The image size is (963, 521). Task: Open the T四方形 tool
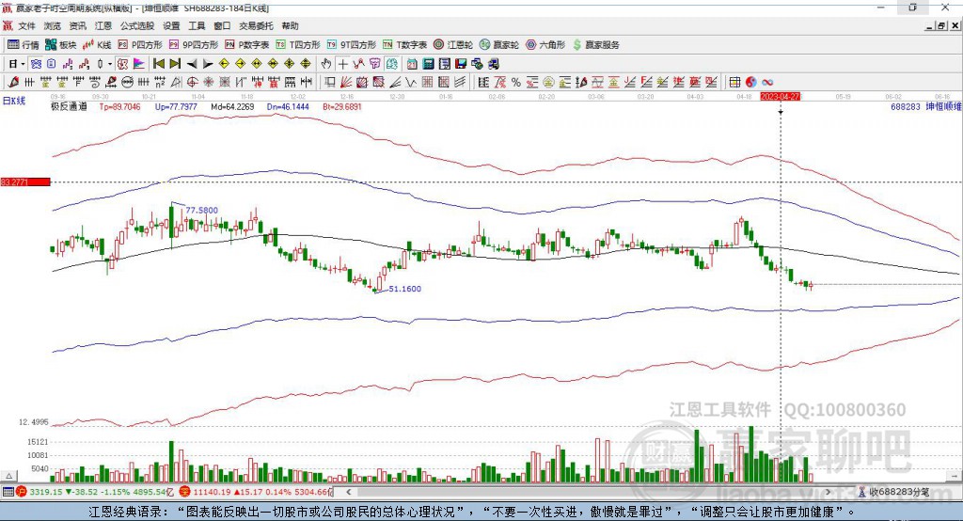click(298, 45)
